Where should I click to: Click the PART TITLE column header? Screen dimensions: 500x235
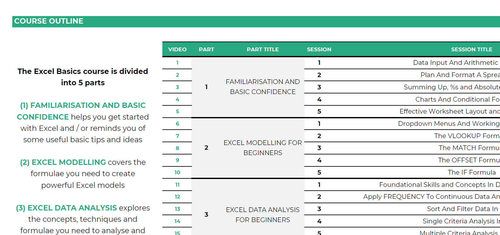coord(263,49)
